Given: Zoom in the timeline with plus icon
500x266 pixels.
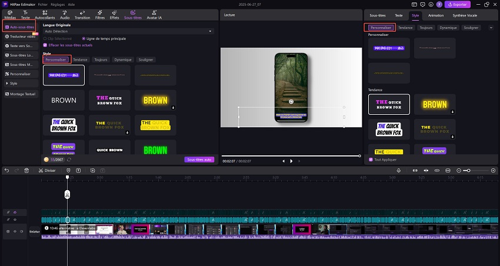Looking at the screenshot, I should click(x=494, y=171).
